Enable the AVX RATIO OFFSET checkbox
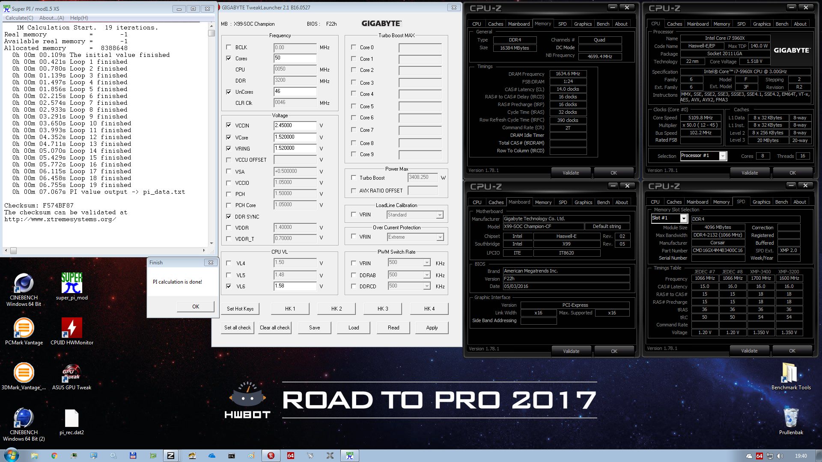 point(354,190)
